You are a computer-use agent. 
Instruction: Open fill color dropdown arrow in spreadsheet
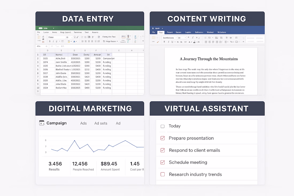(71, 41)
